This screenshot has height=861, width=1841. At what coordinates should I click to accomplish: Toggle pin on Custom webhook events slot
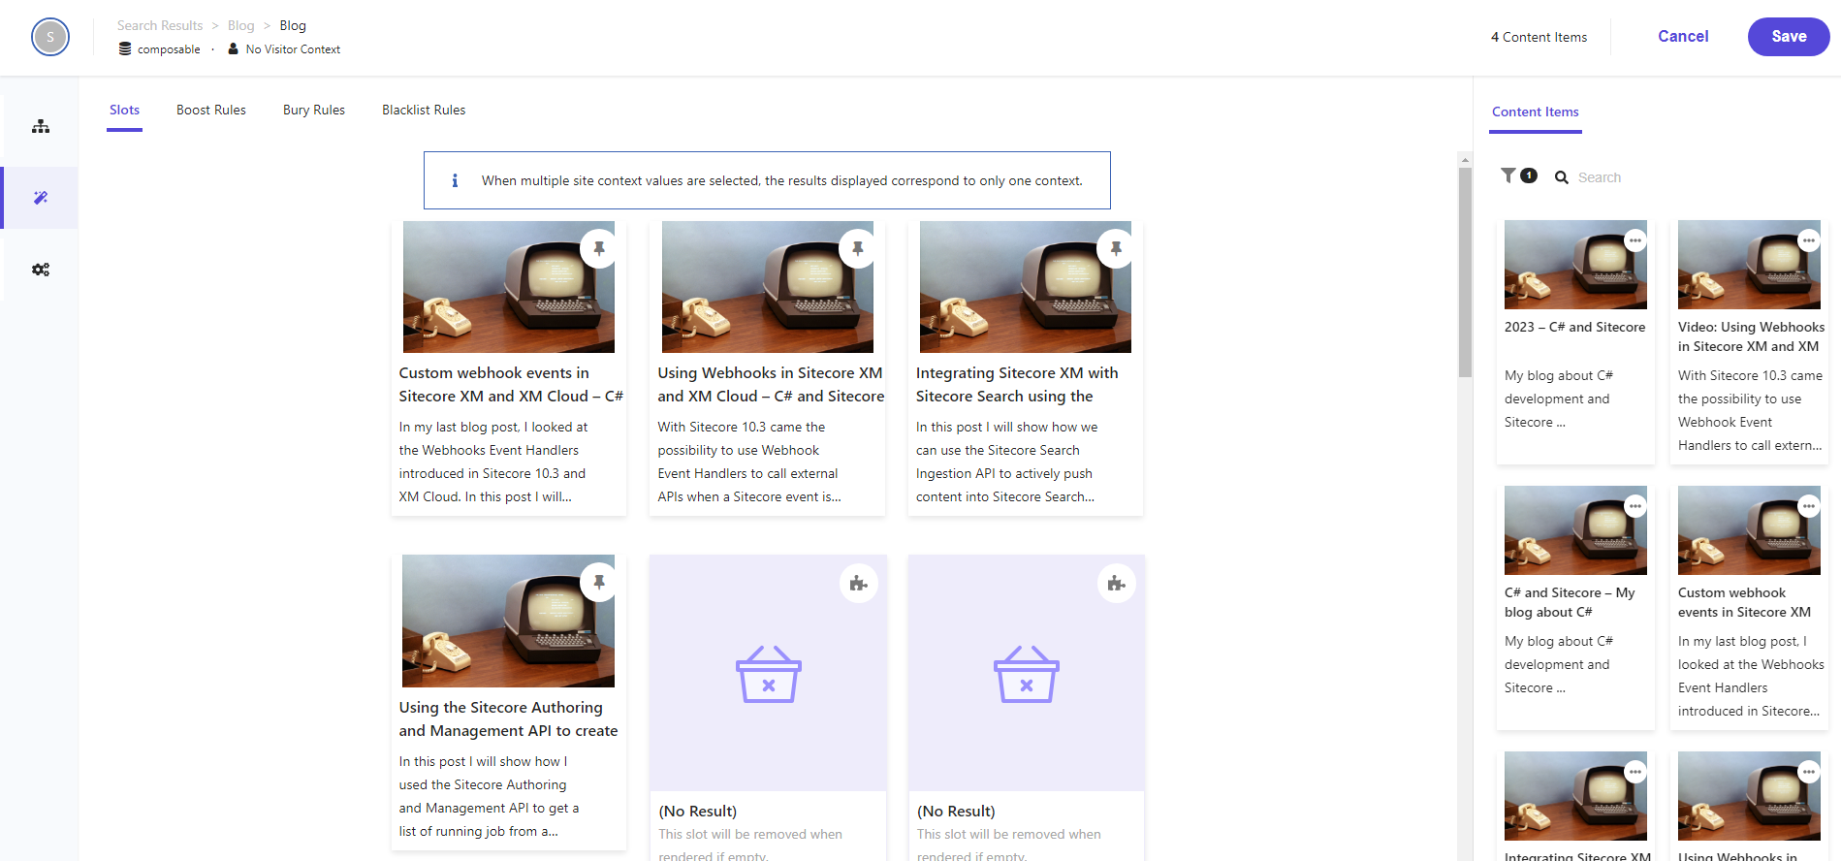pos(599,249)
